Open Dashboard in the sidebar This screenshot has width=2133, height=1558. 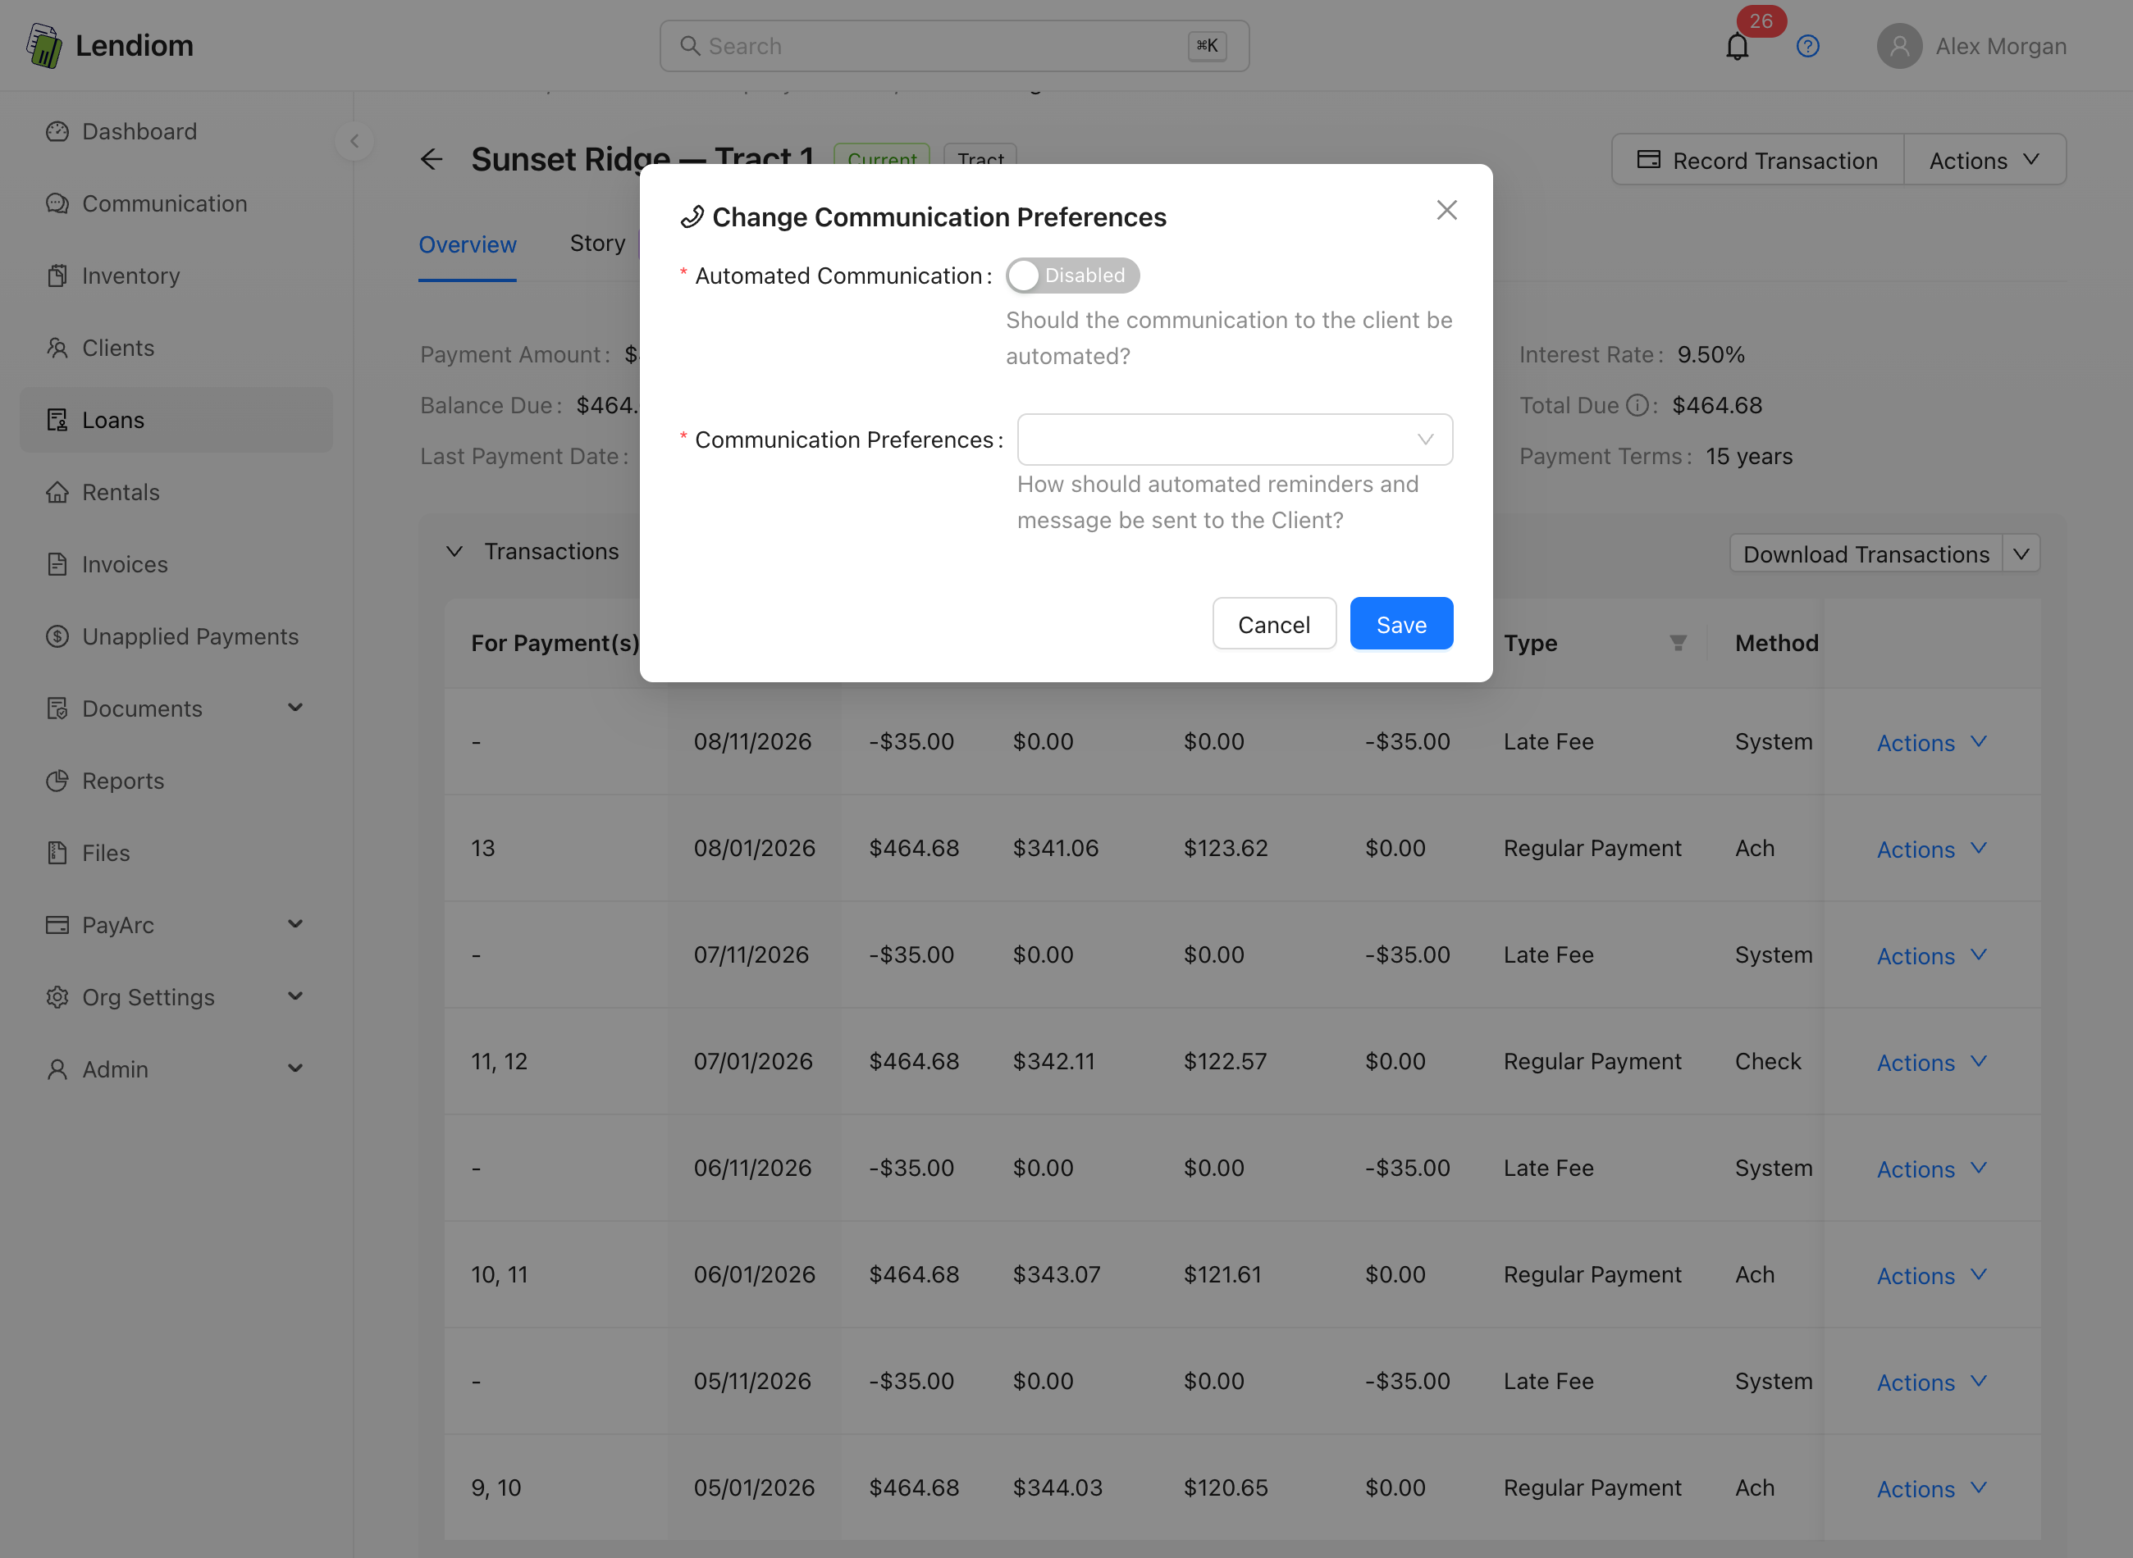click(176, 131)
